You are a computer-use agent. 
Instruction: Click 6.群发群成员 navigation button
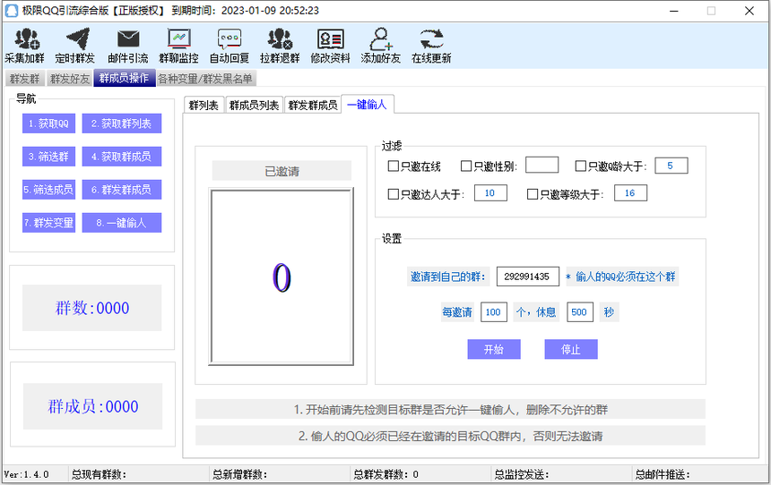coord(121,190)
